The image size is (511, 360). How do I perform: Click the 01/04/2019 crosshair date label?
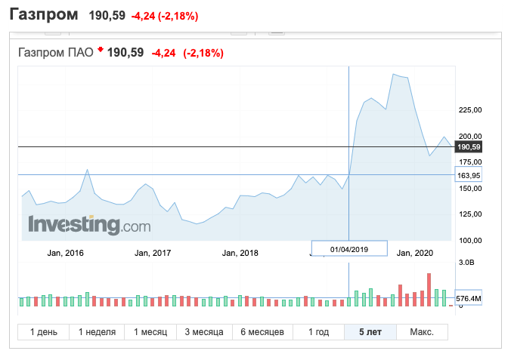click(349, 248)
